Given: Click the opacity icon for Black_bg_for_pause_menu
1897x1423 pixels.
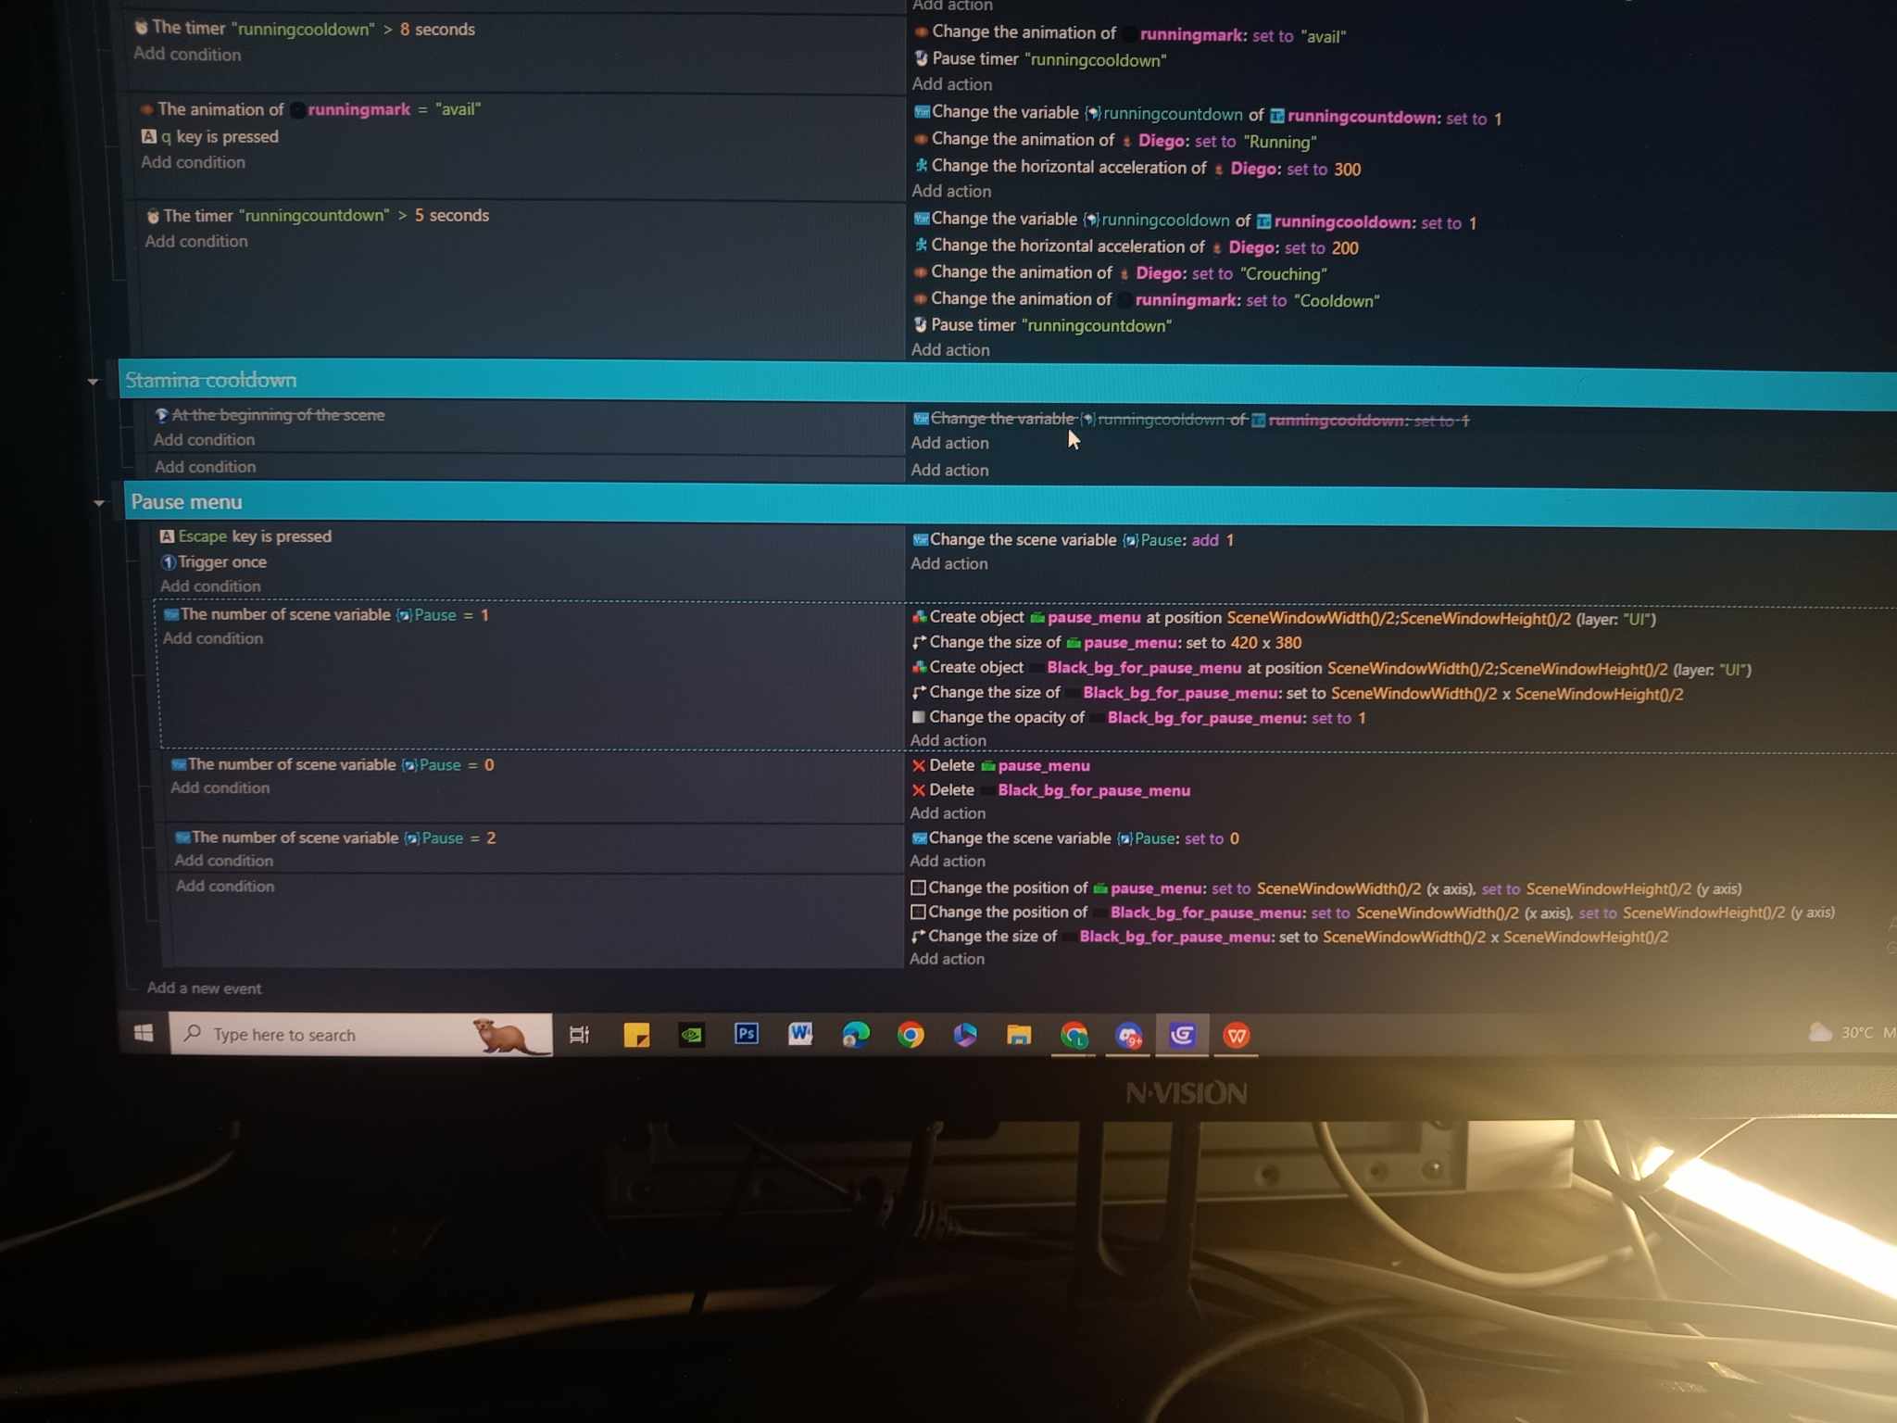Looking at the screenshot, I should (918, 717).
